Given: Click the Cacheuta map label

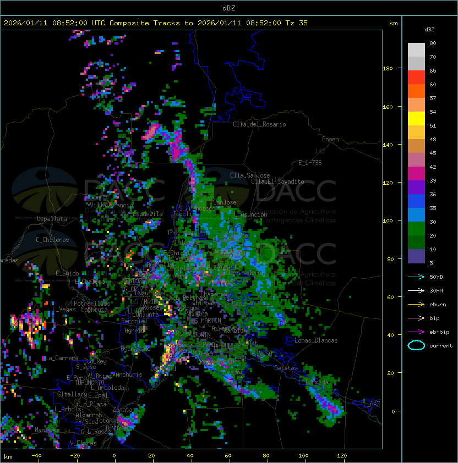Looking at the screenshot, I should click(x=94, y=310).
